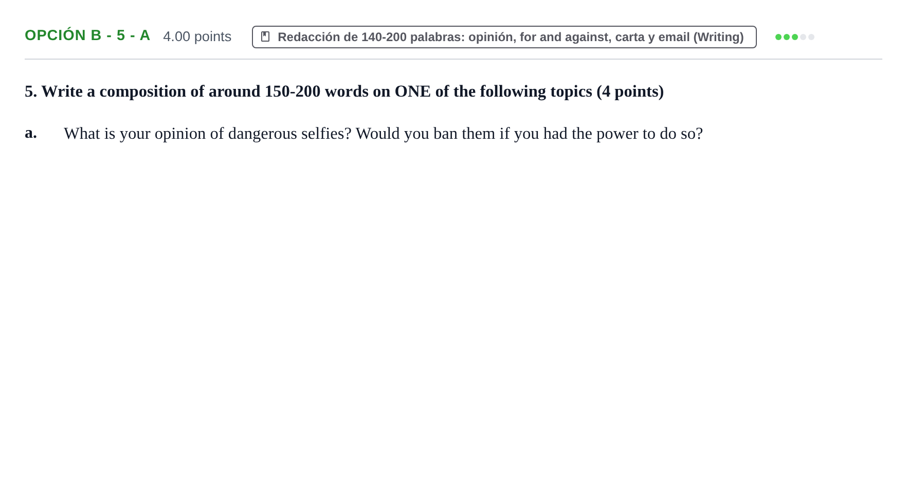Click the horizontal divider under the header

tap(453, 59)
